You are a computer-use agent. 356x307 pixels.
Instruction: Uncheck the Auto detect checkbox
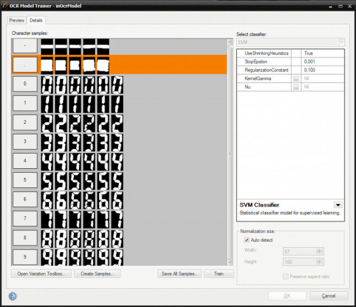[x=246, y=240]
